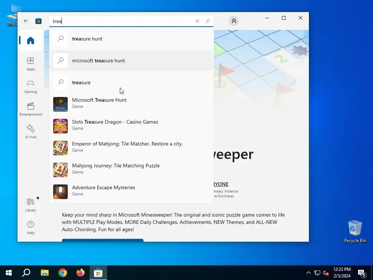Click the magnifier icon beside 'treasure hunt'
The width and height of the screenshot is (373, 280).
pyautogui.click(x=61, y=39)
